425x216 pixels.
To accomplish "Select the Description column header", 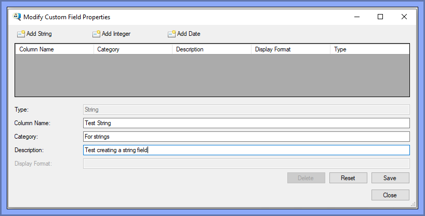I will point(211,49).
